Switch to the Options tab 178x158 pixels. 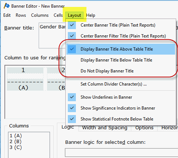[144, 128]
